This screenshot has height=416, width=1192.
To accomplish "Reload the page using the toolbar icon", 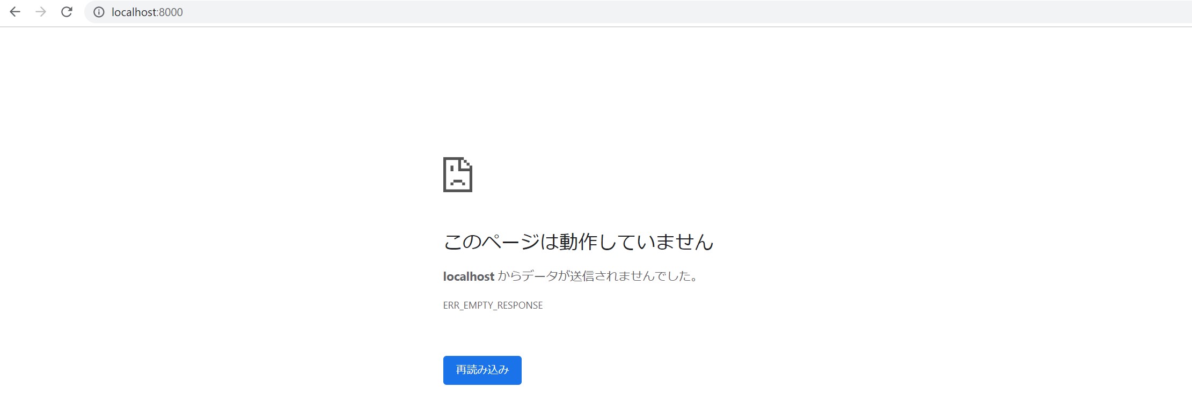I will [x=67, y=12].
